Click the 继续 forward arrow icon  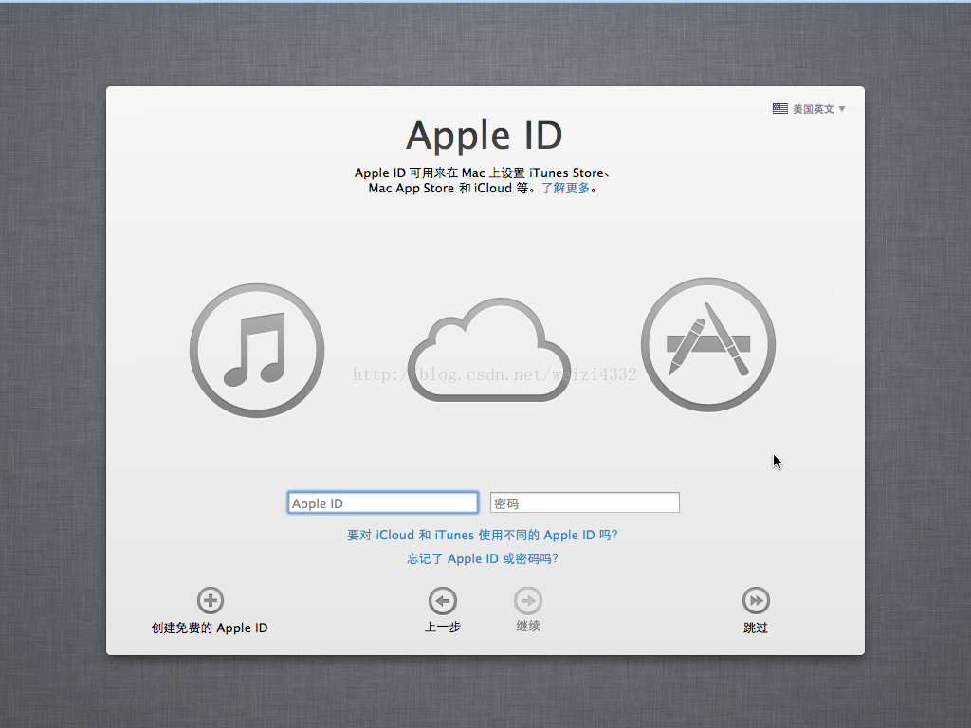point(528,600)
